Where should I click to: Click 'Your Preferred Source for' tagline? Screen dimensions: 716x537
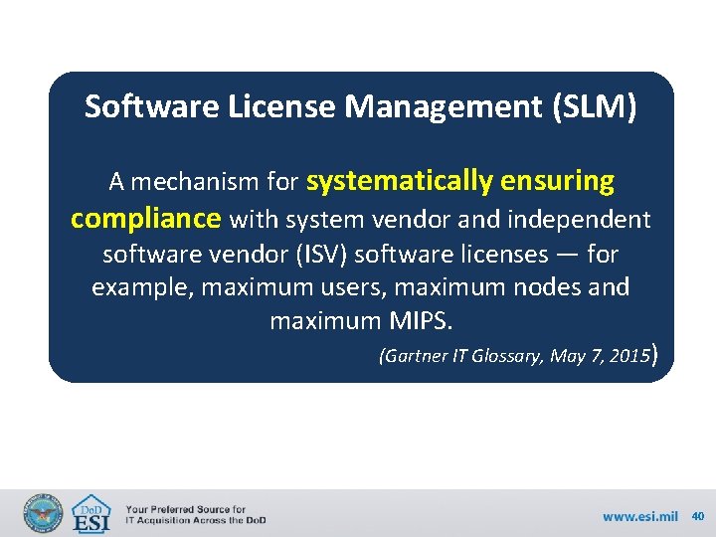186,509
